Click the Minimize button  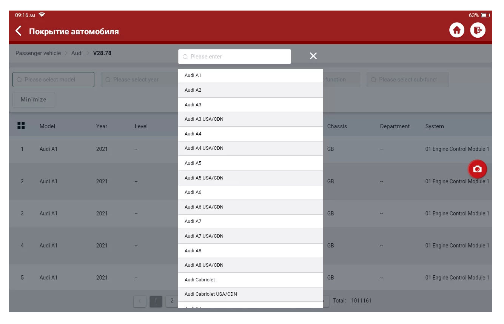coord(34,100)
